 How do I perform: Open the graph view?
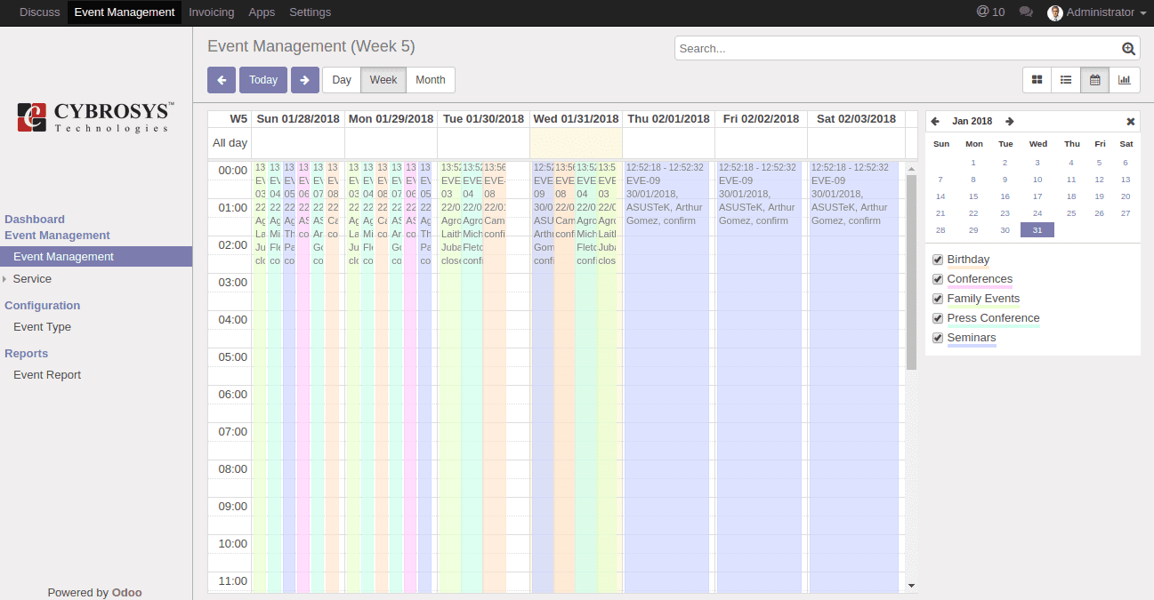click(1124, 79)
